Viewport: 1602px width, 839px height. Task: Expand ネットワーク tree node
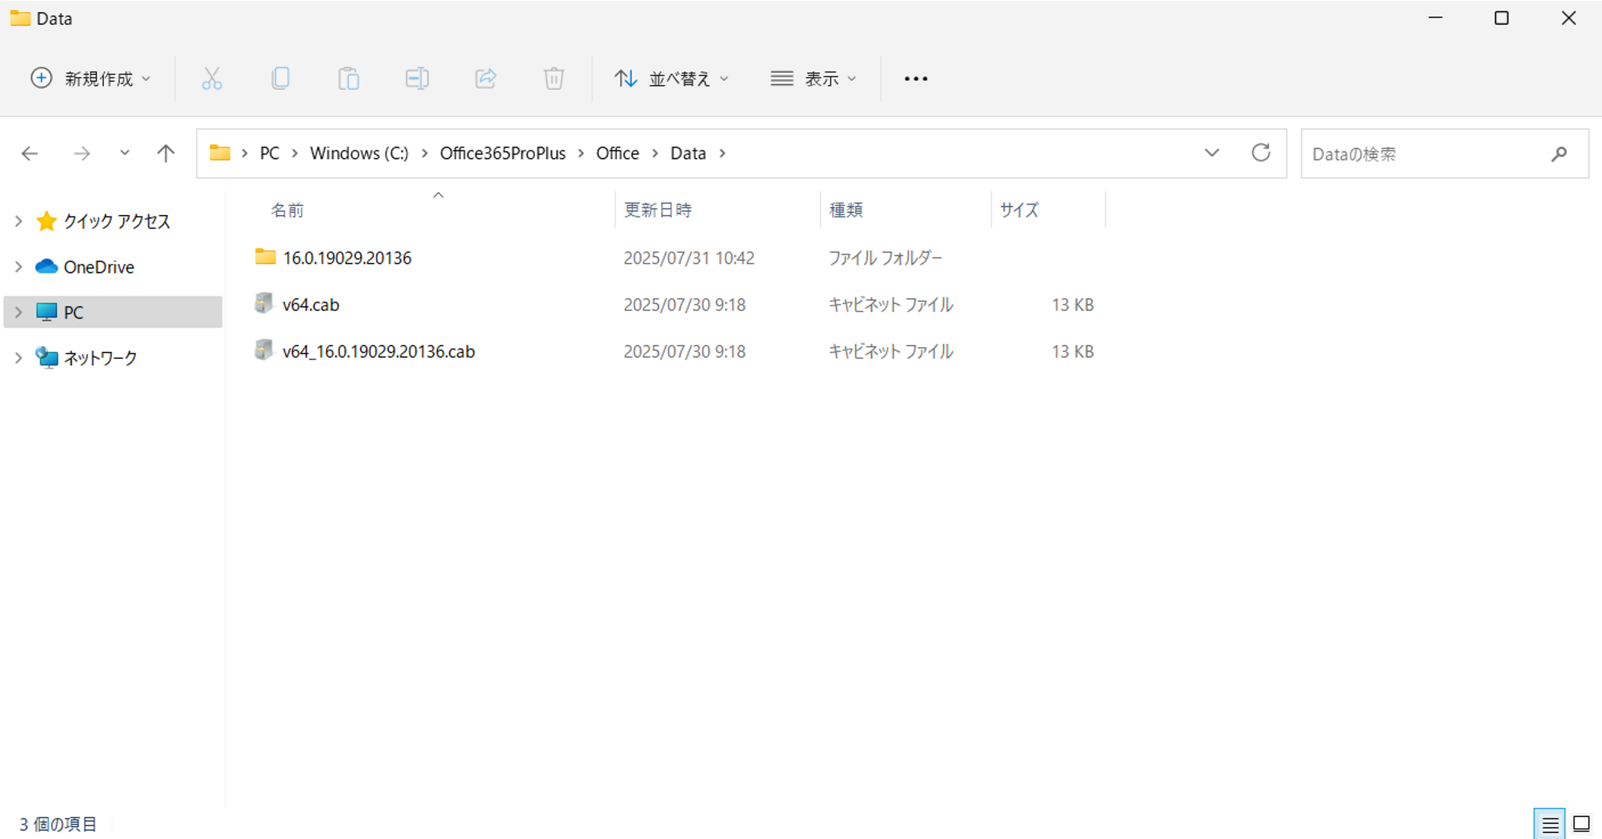[x=18, y=358]
